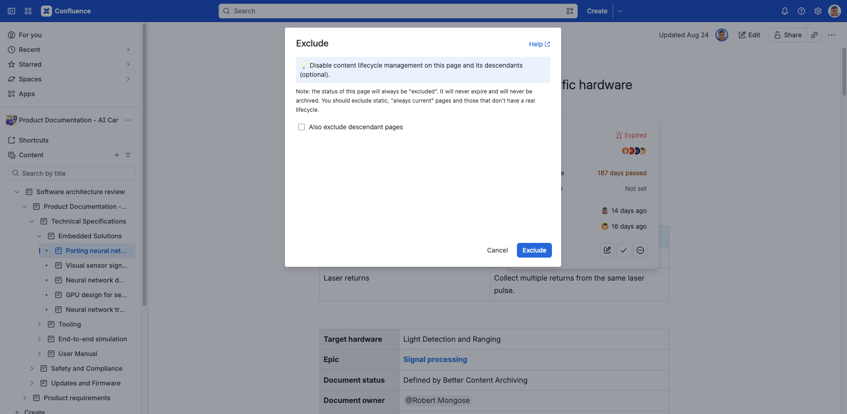Check Also exclude descendant pages

302,127
